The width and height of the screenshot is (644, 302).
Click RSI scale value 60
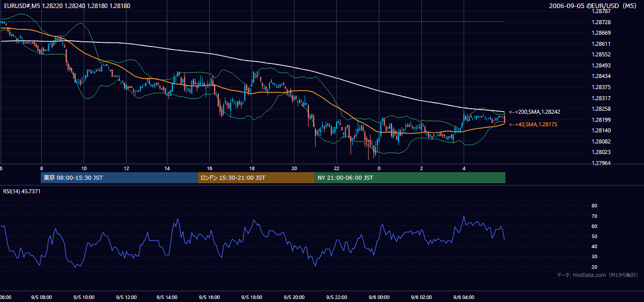(x=594, y=226)
